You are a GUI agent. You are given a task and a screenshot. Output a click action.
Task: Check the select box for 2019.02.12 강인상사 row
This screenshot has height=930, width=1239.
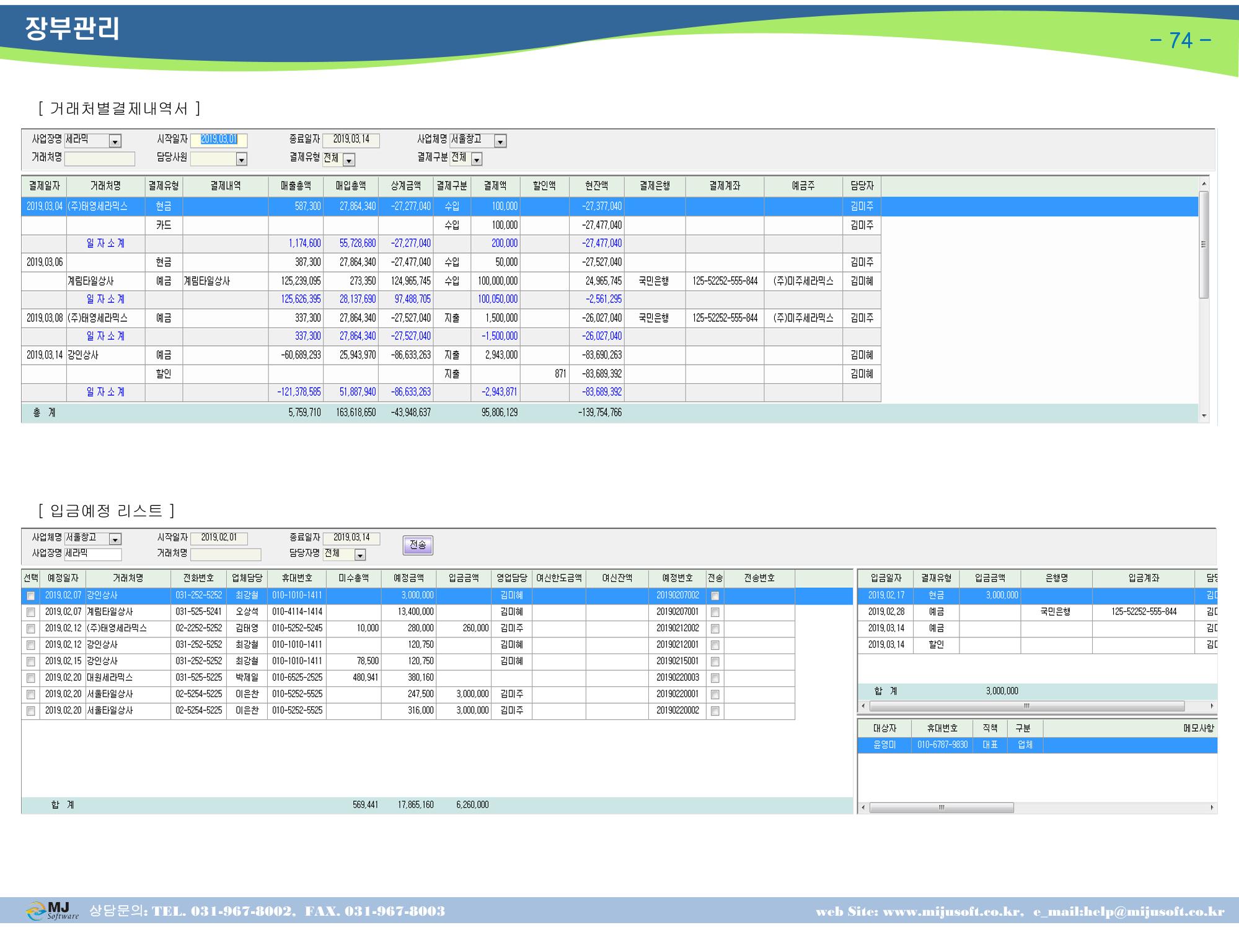point(30,645)
